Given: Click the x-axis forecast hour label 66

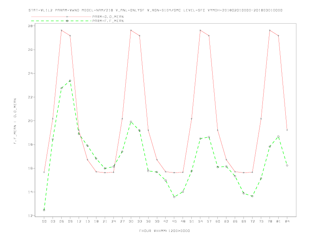Looking at the screenshot, I should (235, 221).
